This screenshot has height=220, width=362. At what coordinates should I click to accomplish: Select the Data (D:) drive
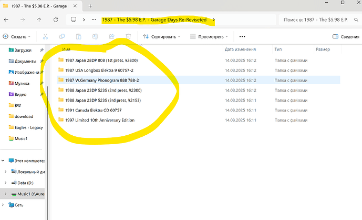coord(23,183)
